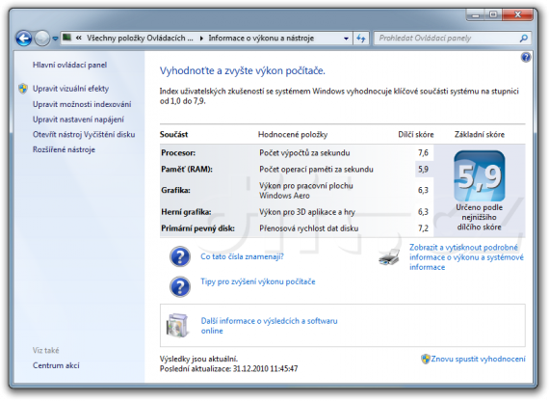Screen dimensions: 549x401
Task: Click the software box icon near online info
Action: (177, 325)
